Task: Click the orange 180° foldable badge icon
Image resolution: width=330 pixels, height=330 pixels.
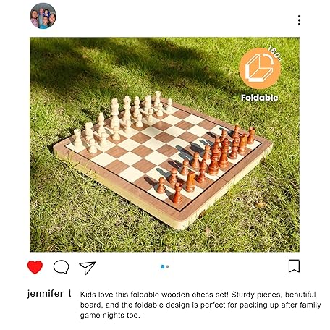Action: [260, 68]
